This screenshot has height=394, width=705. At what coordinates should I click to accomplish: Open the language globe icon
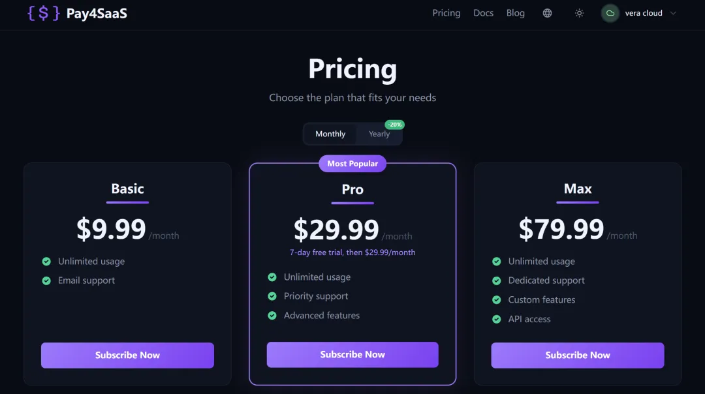[x=547, y=13]
